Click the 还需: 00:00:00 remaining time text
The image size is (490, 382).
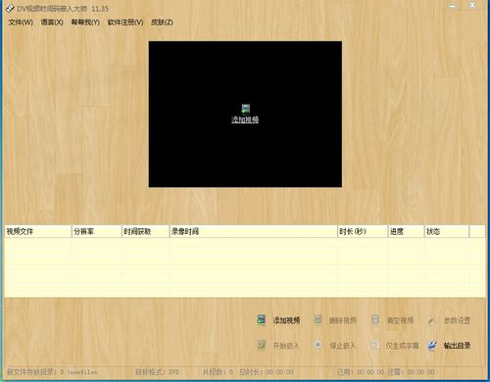(x=411, y=372)
